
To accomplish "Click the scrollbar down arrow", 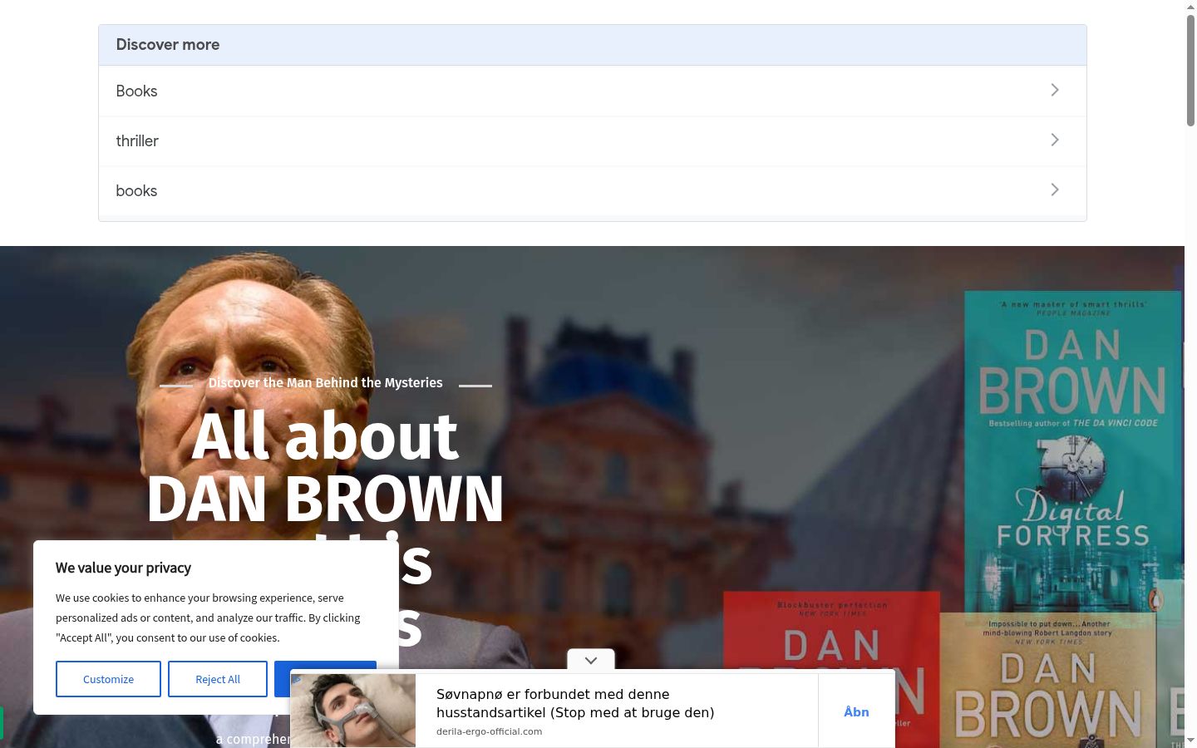I will tap(1190, 740).
